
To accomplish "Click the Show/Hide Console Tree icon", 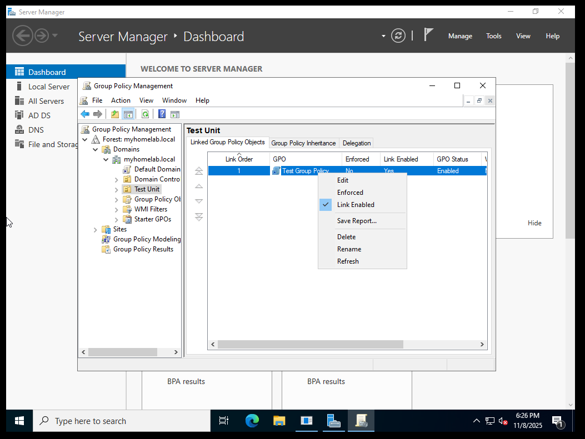I will pos(128,114).
